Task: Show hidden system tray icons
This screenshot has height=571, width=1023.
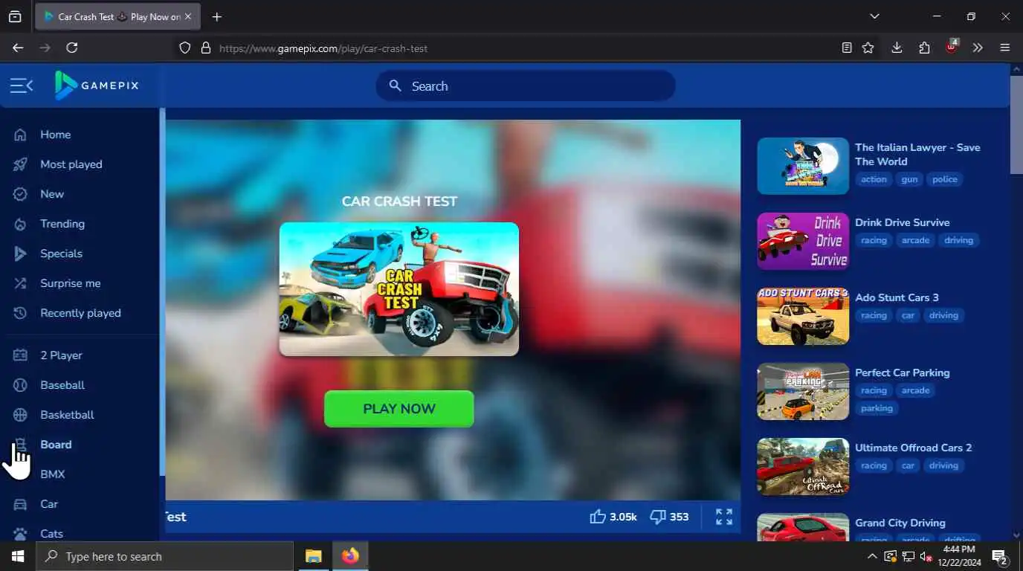Action: point(872,556)
